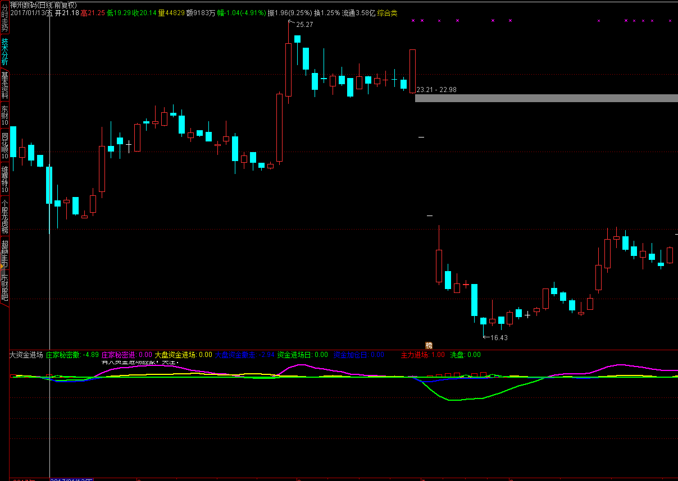Click the chart title 神州数码(日线,前复权)

tap(43, 4)
